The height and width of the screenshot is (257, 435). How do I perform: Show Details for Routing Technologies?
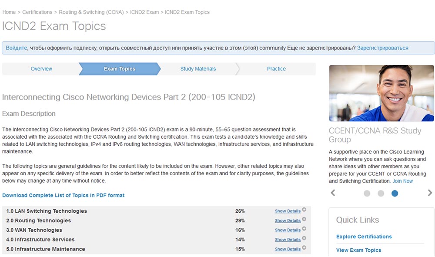288,220
